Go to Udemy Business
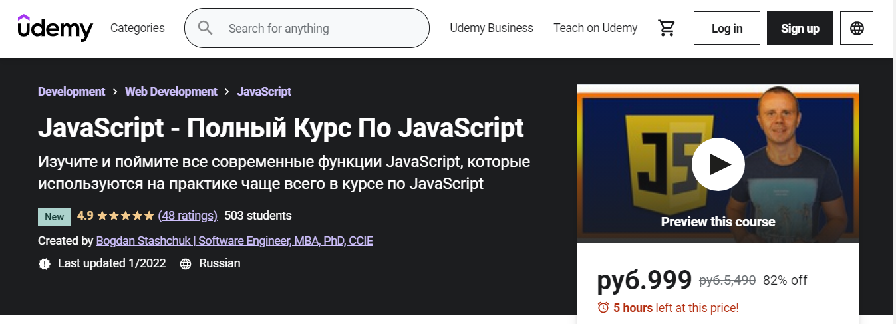The image size is (896, 324). [491, 28]
